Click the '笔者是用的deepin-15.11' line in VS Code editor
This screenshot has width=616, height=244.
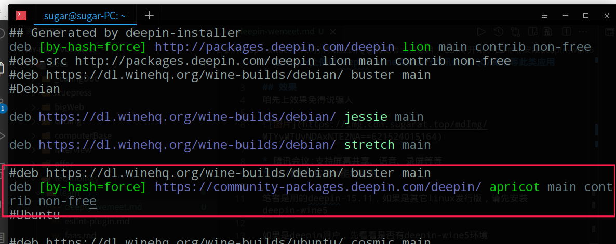click(395, 199)
